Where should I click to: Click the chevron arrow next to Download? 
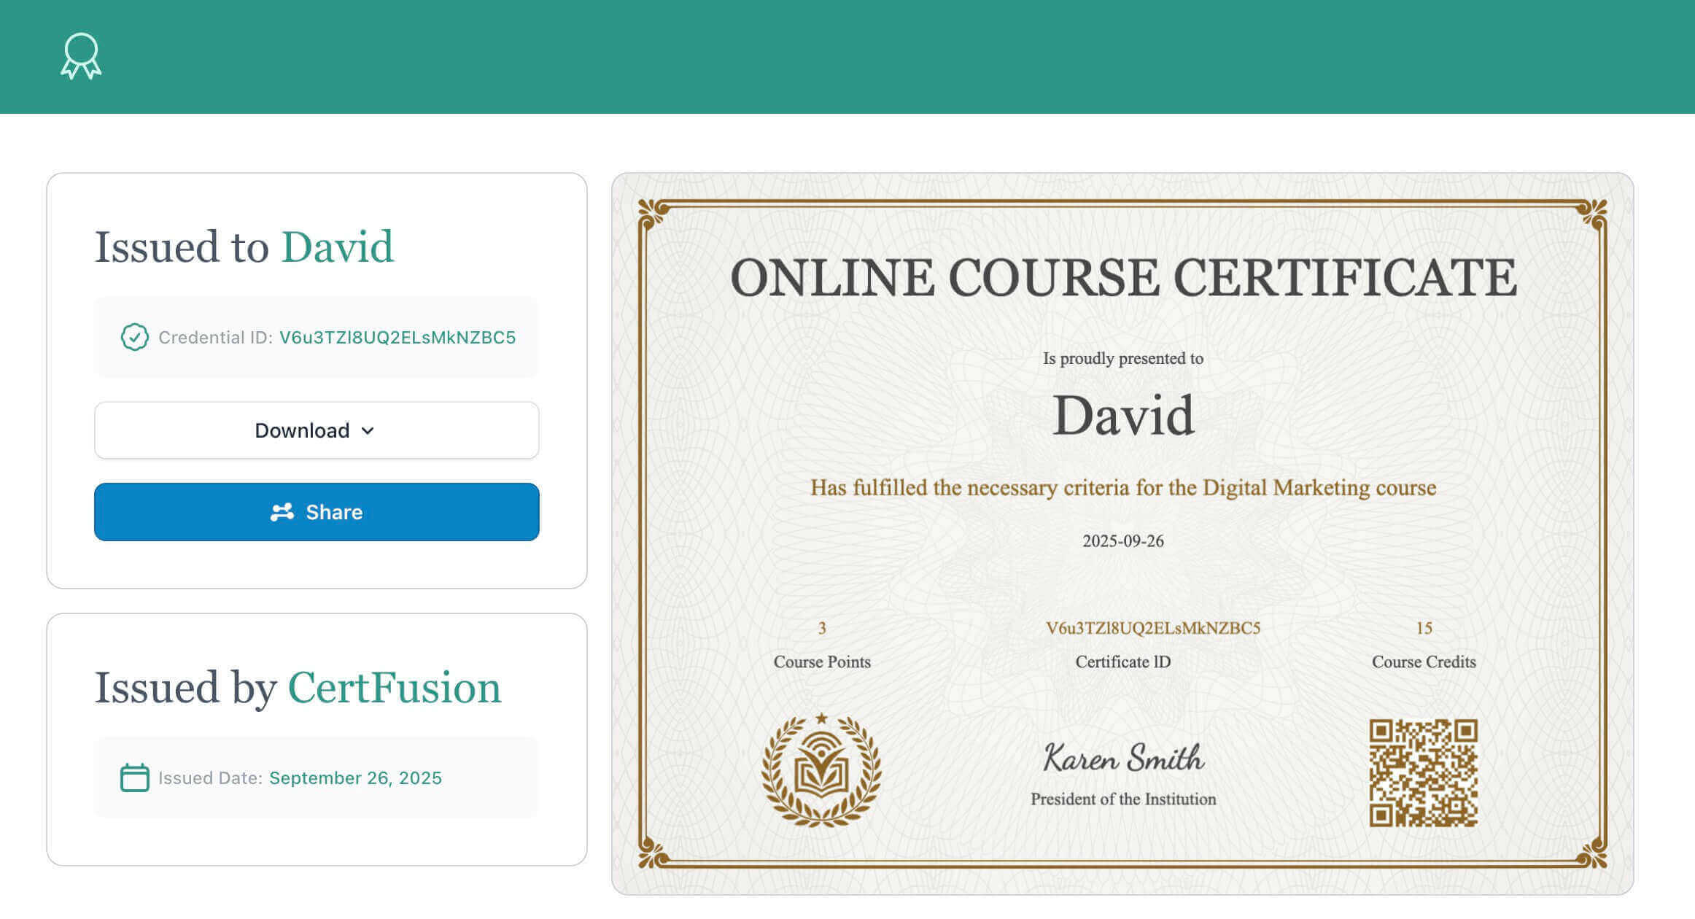[x=368, y=431]
